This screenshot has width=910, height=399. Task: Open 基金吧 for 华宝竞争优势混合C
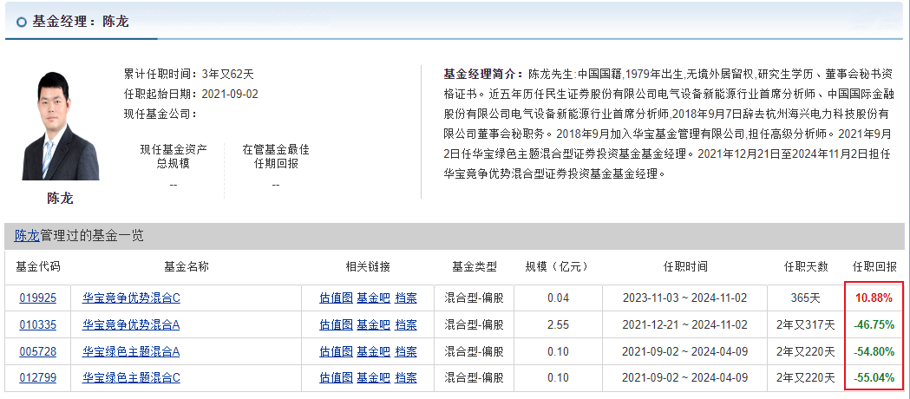(373, 298)
